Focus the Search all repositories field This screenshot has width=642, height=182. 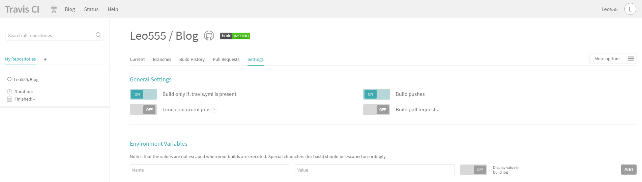[54, 35]
